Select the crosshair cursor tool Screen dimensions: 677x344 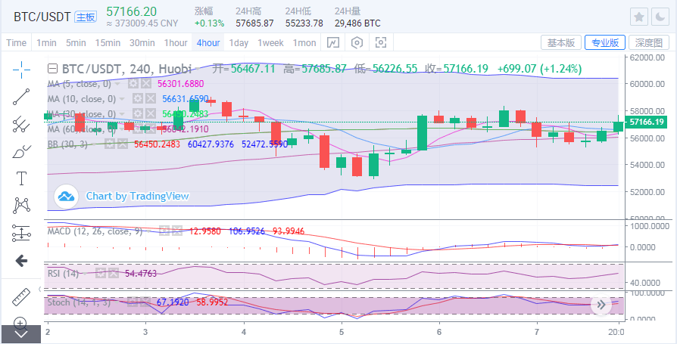coord(20,69)
